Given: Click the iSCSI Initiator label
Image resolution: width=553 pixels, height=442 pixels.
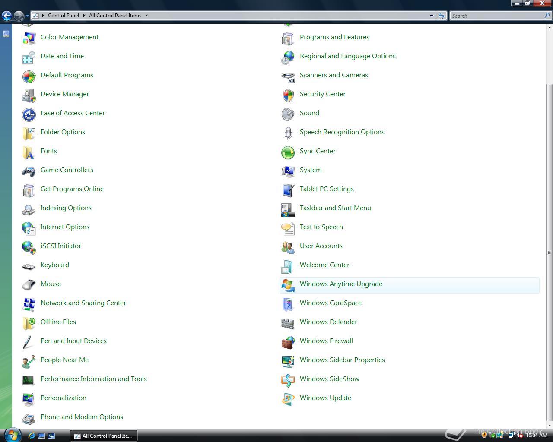Looking at the screenshot, I should (61, 246).
